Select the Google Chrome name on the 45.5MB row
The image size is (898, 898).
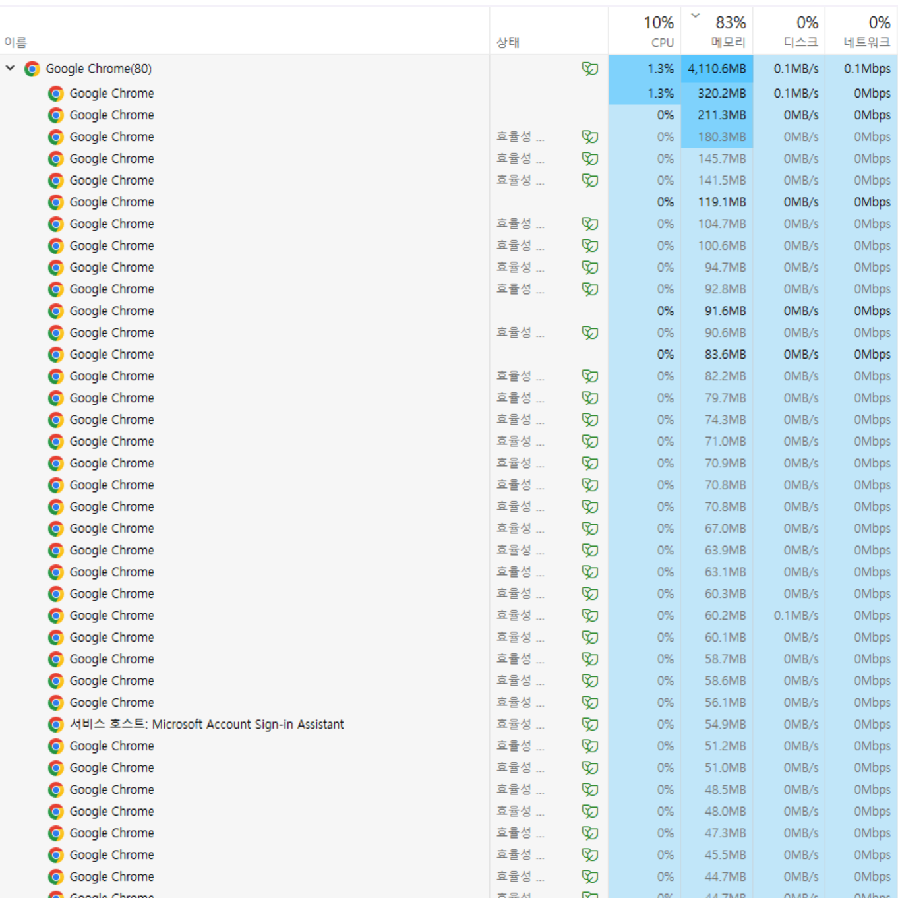(x=112, y=855)
